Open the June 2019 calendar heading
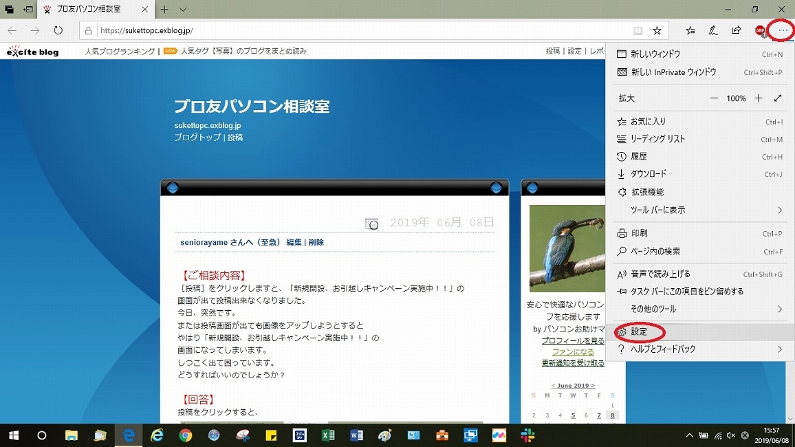 coord(573,386)
